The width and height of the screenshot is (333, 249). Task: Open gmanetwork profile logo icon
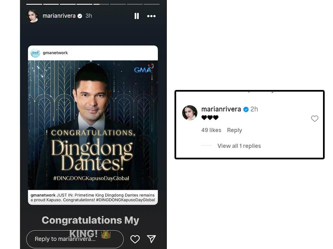pos(35,53)
